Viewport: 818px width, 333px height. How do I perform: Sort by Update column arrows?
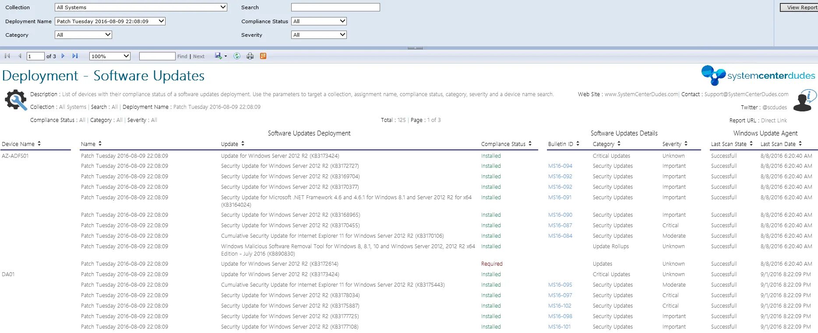click(x=243, y=143)
